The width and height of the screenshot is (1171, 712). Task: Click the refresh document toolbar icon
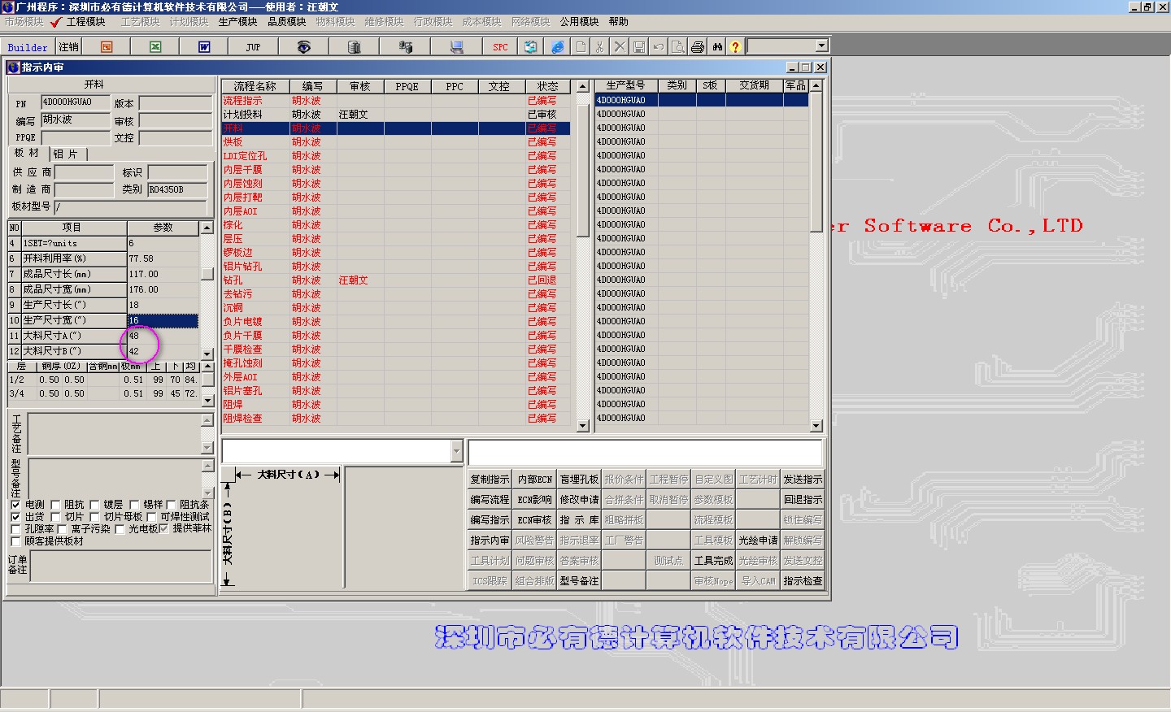point(530,47)
